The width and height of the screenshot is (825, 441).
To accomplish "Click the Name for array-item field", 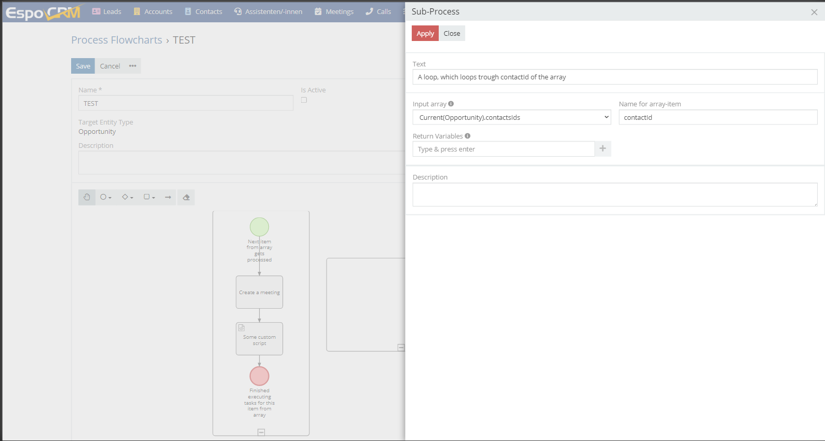I will coord(718,117).
